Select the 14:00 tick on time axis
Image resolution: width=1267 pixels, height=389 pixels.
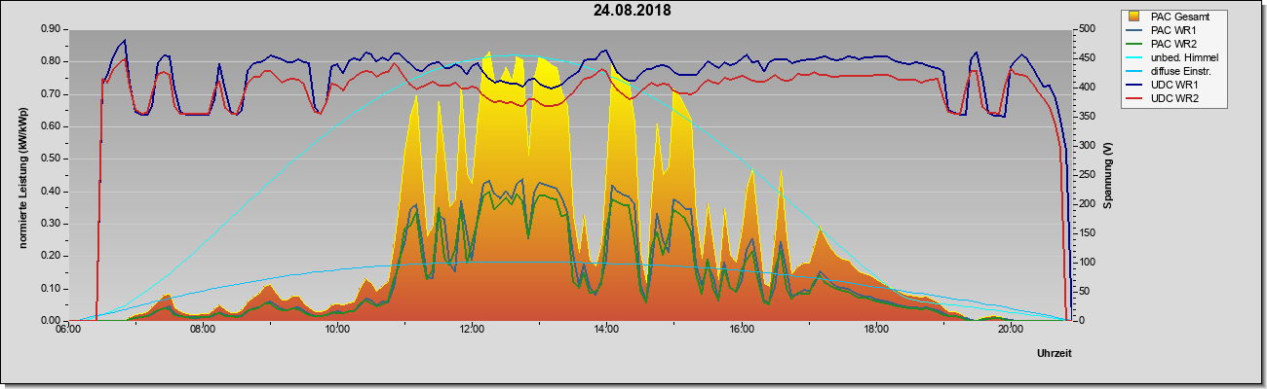[x=606, y=329]
